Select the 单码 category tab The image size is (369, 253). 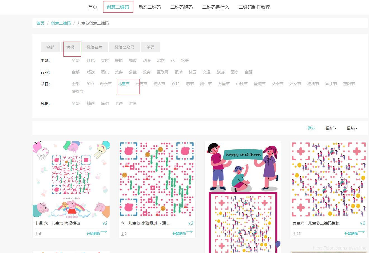click(150, 47)
